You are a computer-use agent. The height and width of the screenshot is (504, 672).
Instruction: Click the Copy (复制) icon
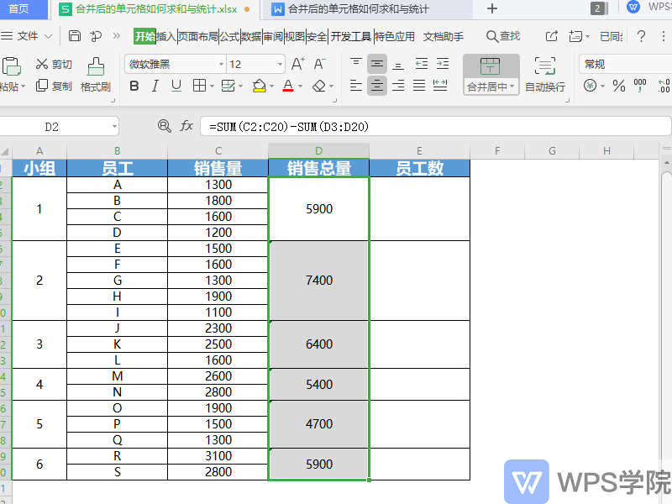41,86
